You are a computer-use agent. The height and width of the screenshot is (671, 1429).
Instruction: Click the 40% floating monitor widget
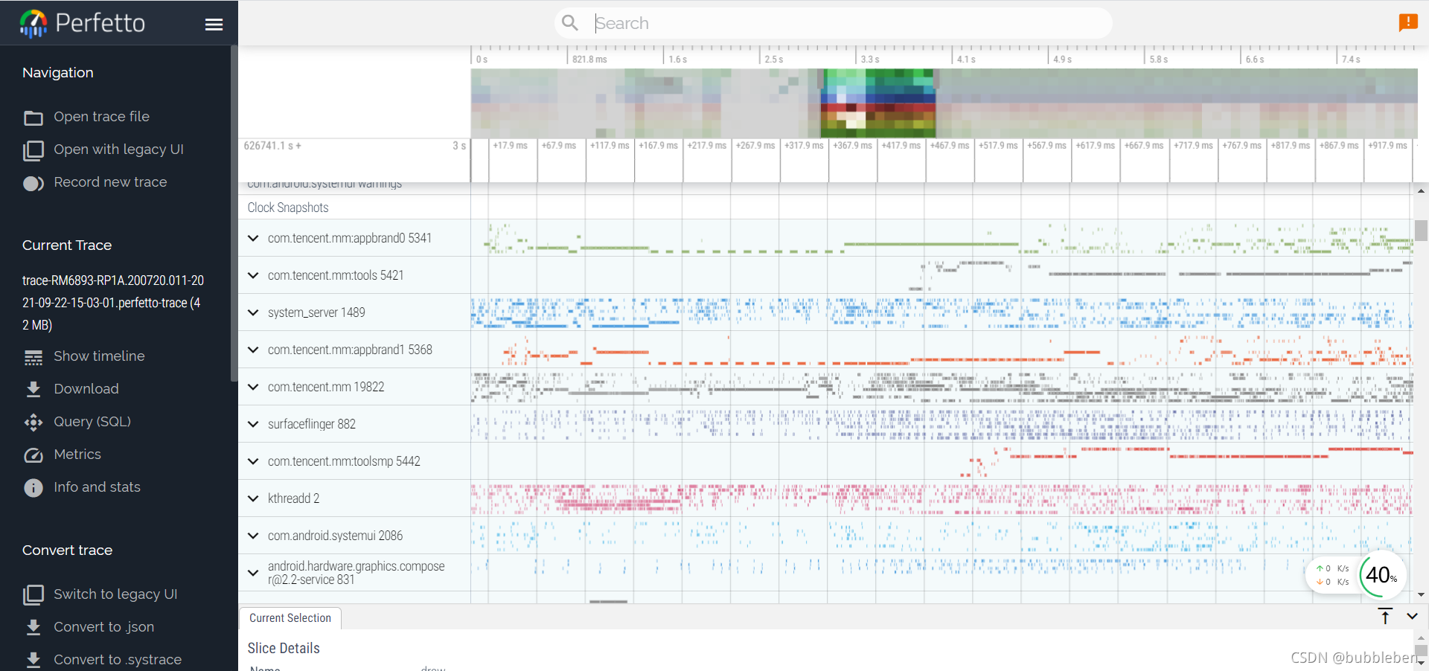click(x=1382, y=574)
